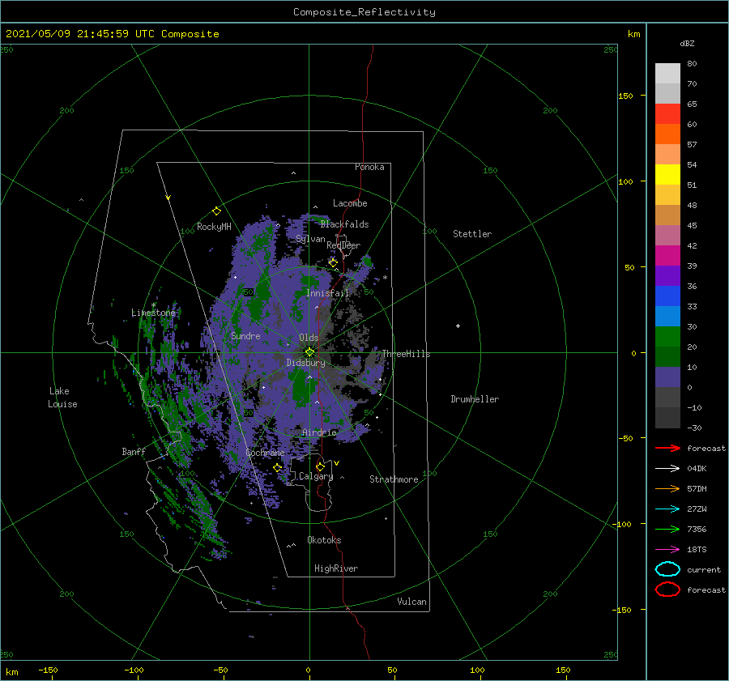
Task: Click the Okotoks city label
Action: point(324,540)
